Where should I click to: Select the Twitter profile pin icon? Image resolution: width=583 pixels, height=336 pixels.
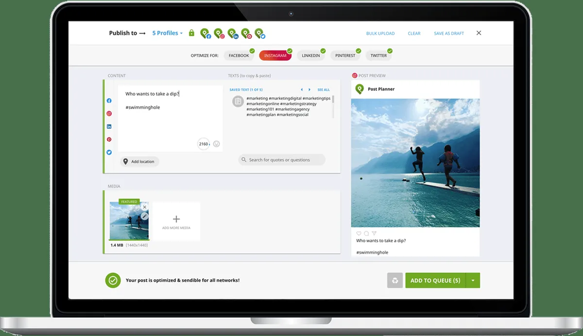pyautogui.click(x=260, y=33)
